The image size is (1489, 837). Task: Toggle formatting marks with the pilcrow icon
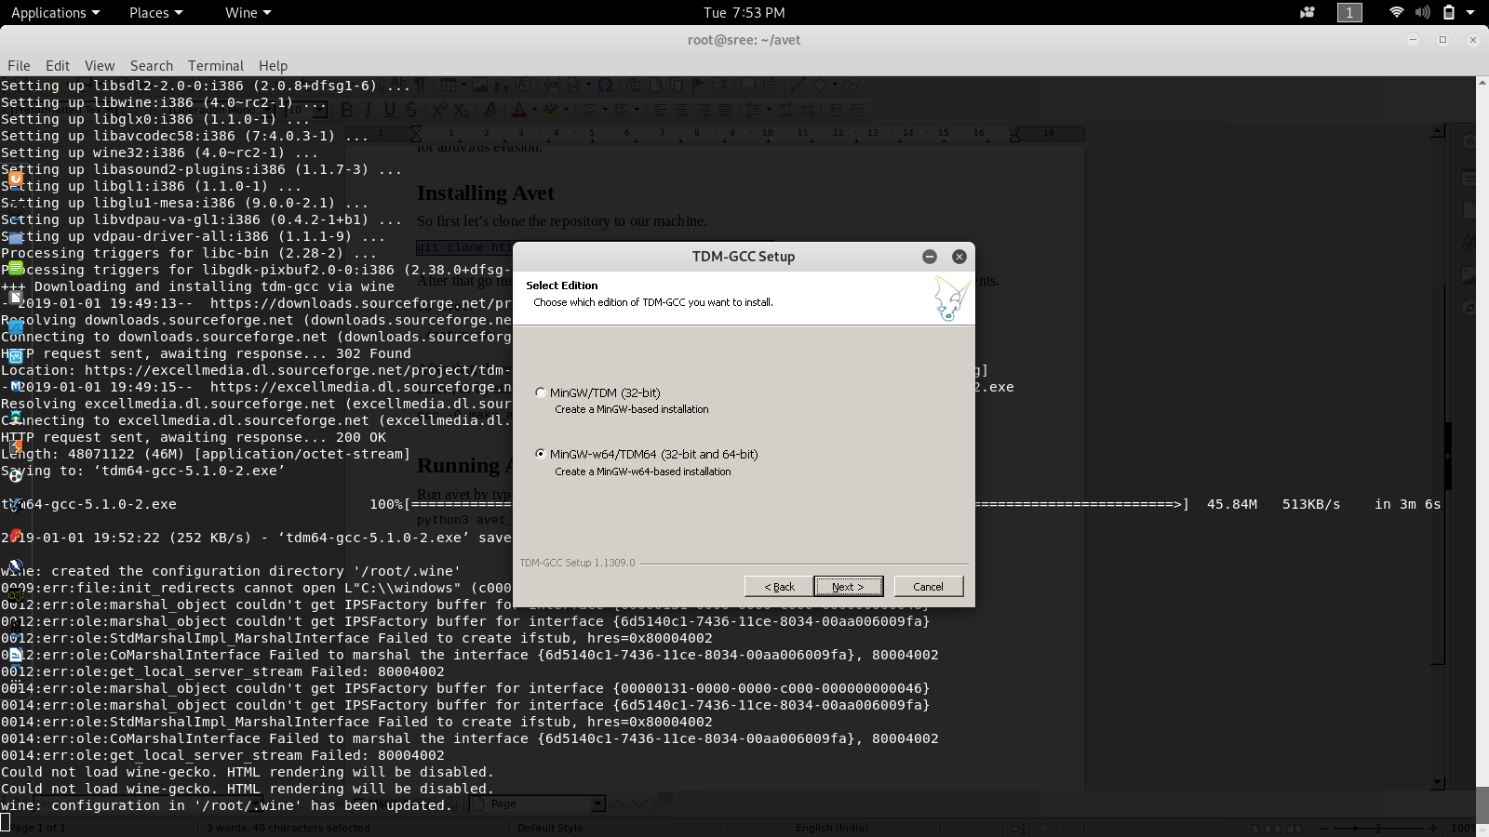pyautogui.click(x=421, y=85)
